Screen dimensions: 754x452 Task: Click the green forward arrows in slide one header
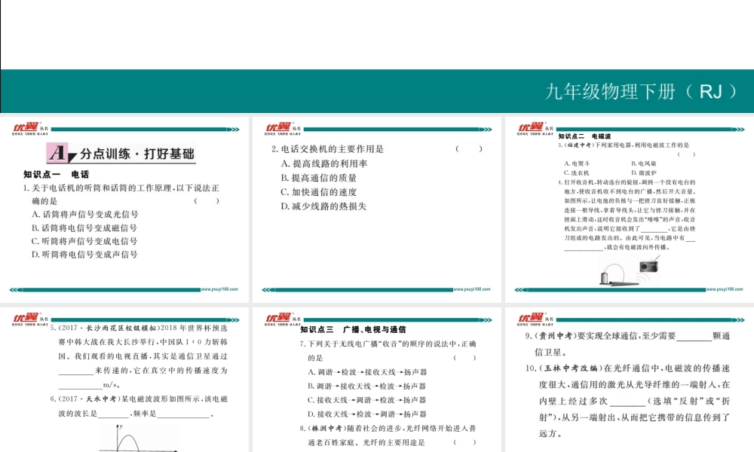click(x=234, y=128)
